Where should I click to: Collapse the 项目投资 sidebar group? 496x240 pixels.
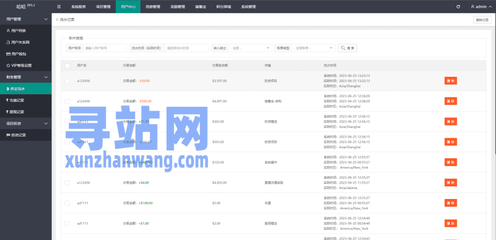pyautogui.click(x=26, y=123)
